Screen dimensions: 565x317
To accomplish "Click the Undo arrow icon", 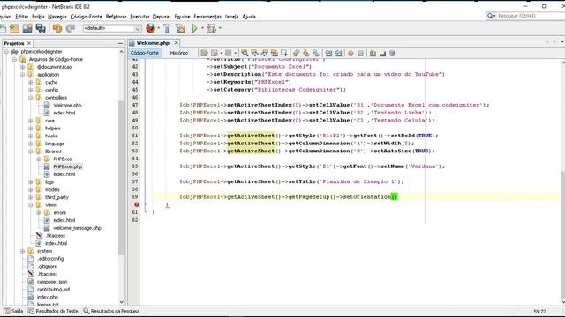I will tap(56, 28).
